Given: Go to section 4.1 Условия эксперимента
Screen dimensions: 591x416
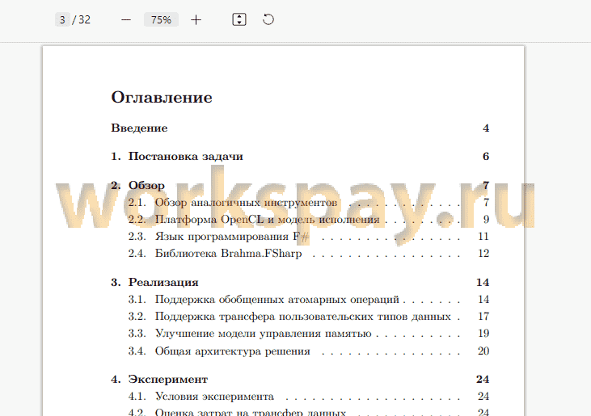Looking at the screenshot, I should click(x=201, y=397).
